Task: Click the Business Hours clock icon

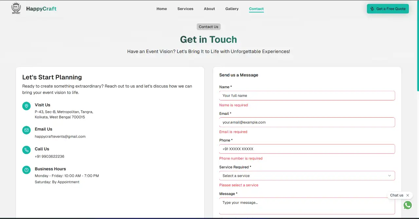Action: coord(26,170)
